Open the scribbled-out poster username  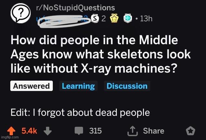[61, 18]
